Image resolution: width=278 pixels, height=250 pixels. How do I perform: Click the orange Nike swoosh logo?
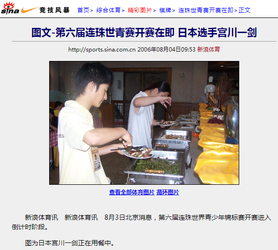pos(29,10)
